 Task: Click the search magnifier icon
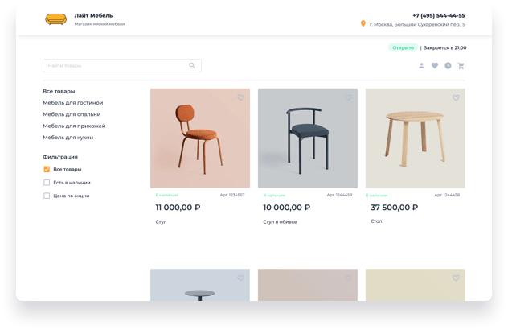click(x=192, y=65)
